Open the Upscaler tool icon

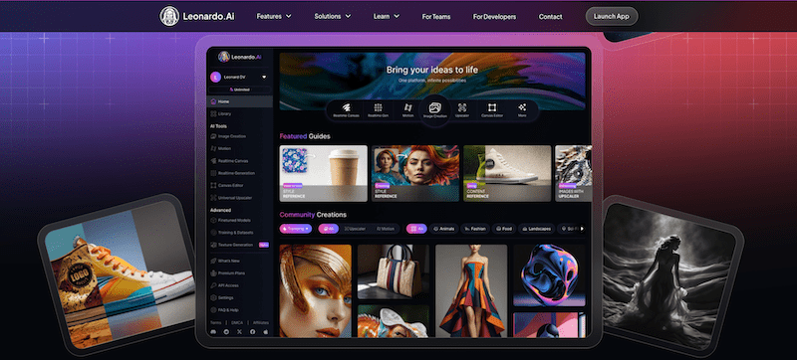462,107
